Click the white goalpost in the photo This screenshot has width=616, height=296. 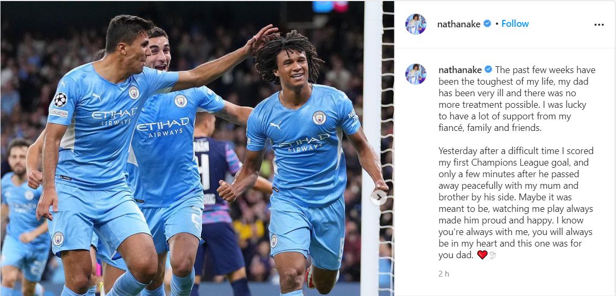coord(371,148)
